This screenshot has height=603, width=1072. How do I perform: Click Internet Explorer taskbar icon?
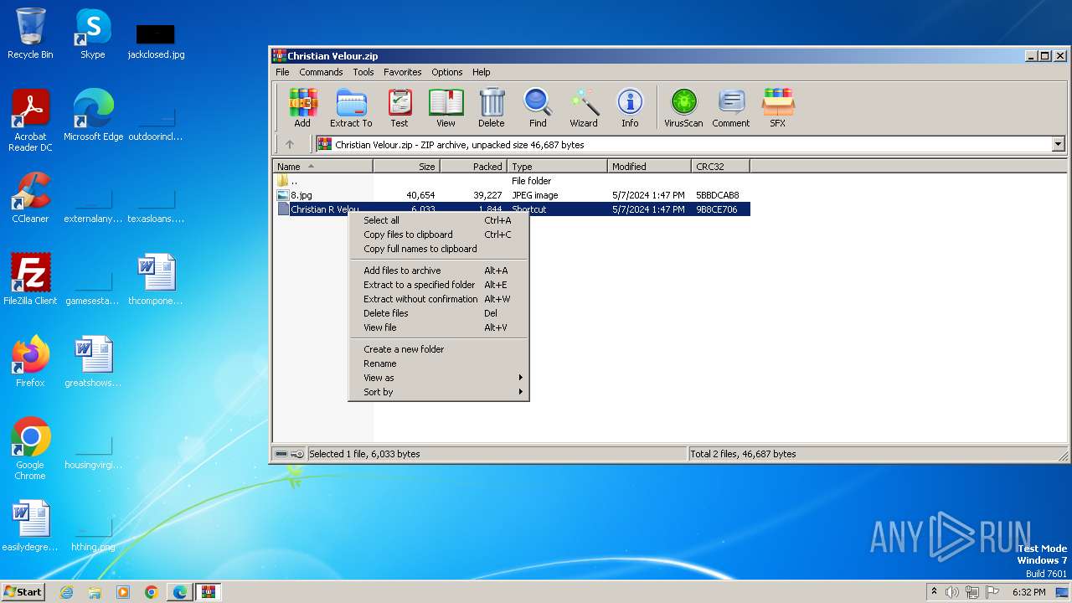[67, 592]
